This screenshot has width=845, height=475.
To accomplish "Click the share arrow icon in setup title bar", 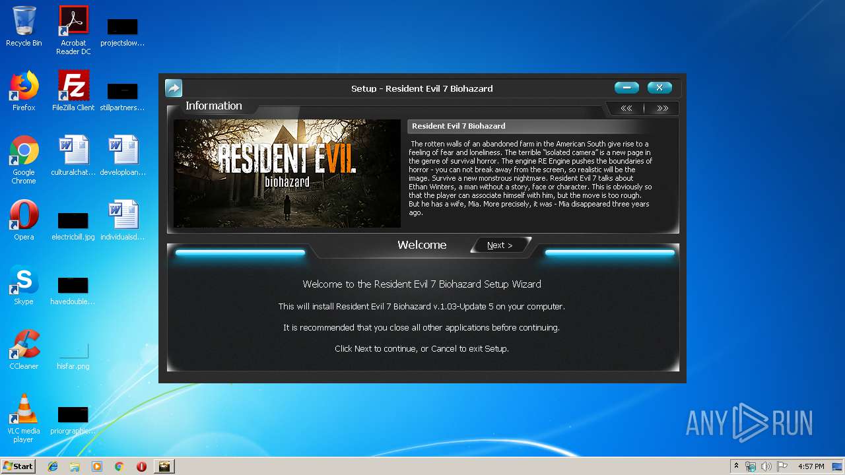I will point(173,88).
